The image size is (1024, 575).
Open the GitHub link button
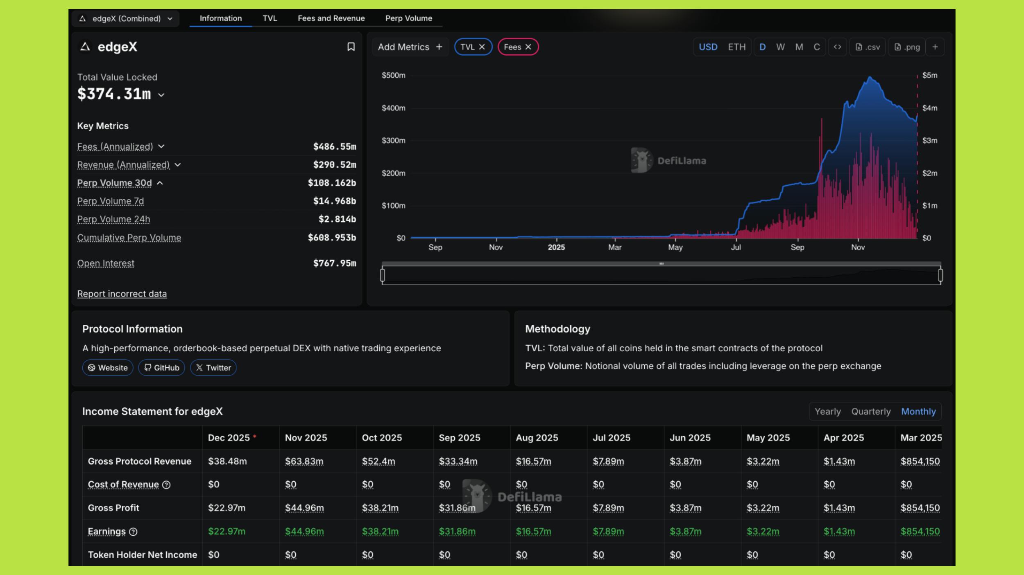[x=161, y=368]
